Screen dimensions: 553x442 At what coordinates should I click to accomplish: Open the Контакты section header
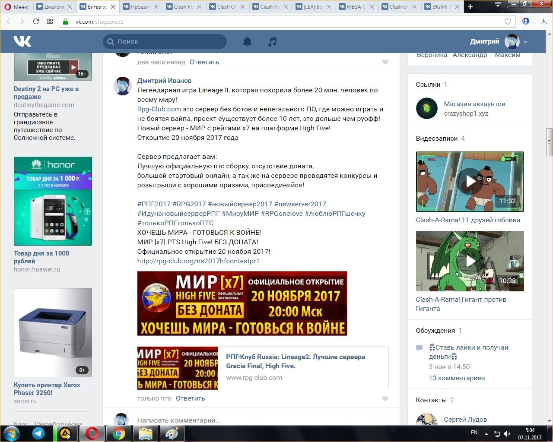point(431,400)
